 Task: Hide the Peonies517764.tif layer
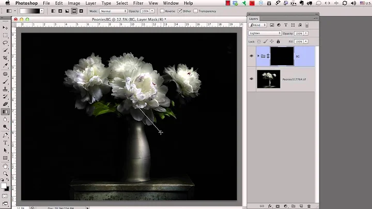tap(252, 79)
